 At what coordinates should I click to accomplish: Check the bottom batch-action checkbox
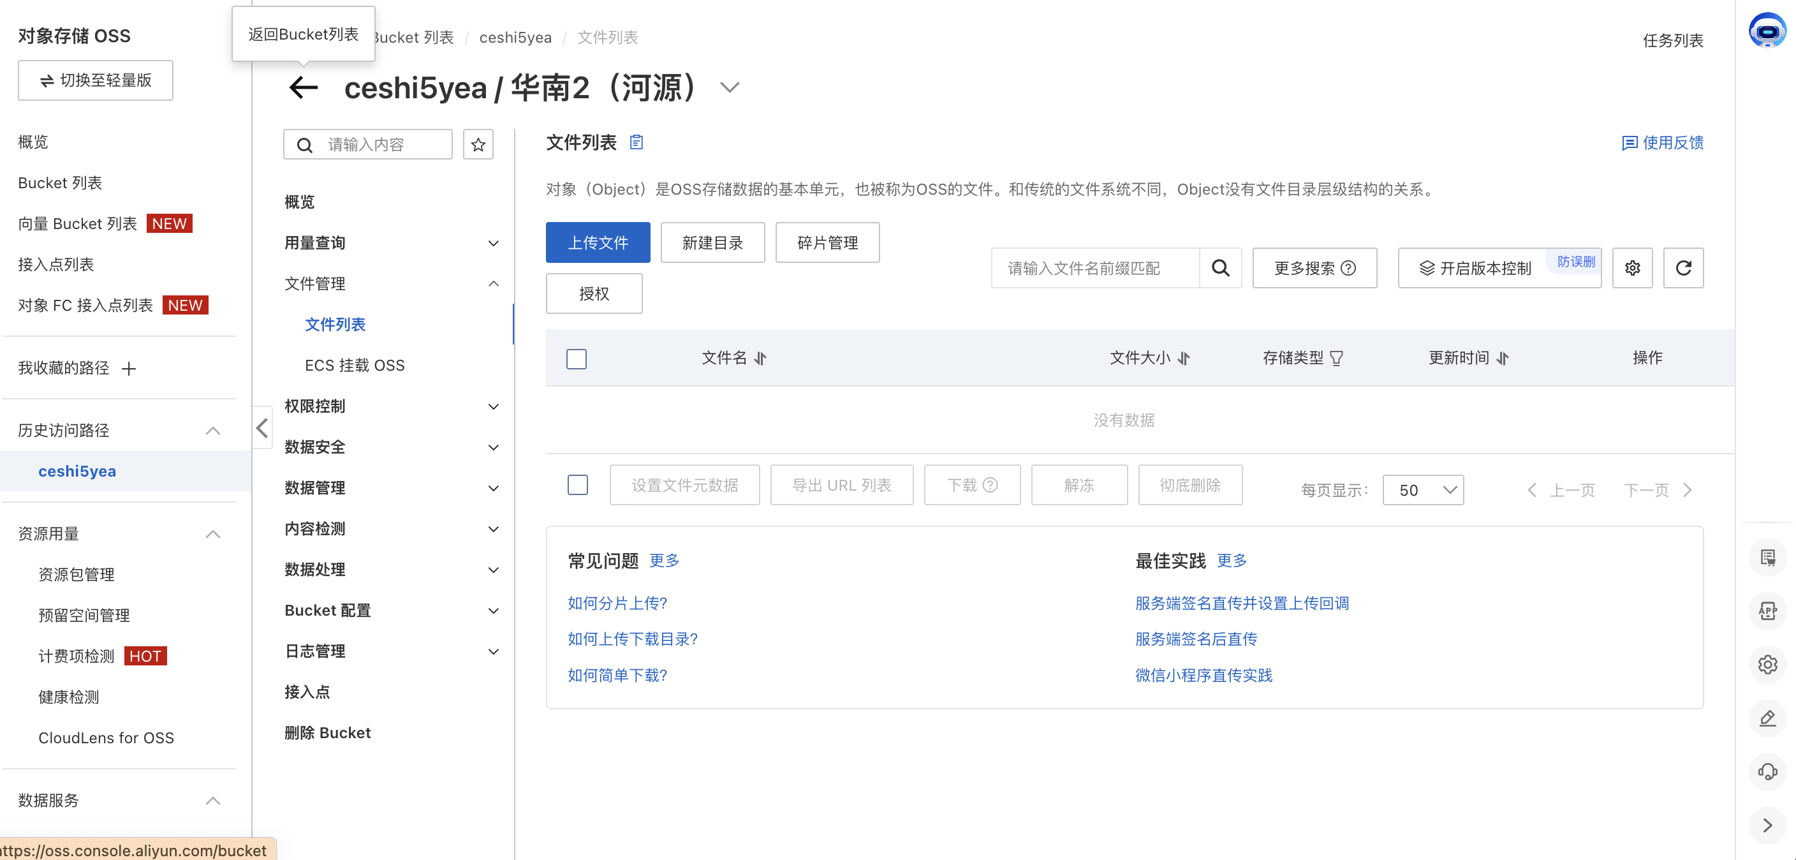coord(577,485)
